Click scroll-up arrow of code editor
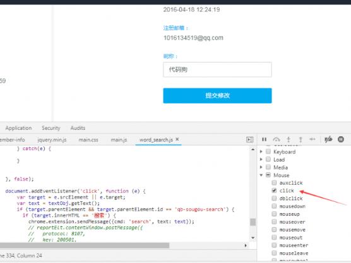The image size is (351, 263). click(253, 149)
